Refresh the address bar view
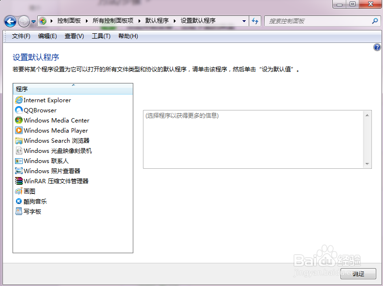Image resolution: width=383 pixels, height=286 pixels. [x=255, y=21]
